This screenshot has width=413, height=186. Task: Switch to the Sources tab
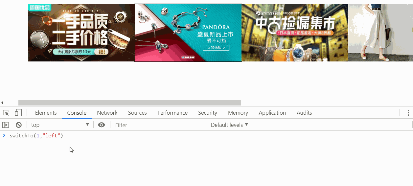(137, 113)
